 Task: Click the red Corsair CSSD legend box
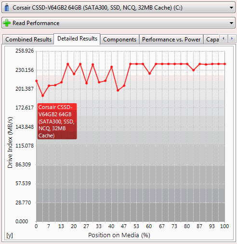click(57, 121)
